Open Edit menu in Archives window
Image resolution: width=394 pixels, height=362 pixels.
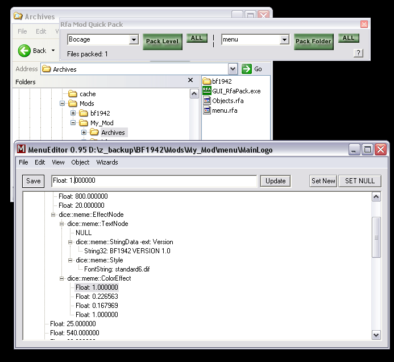[x=41, y=31]
